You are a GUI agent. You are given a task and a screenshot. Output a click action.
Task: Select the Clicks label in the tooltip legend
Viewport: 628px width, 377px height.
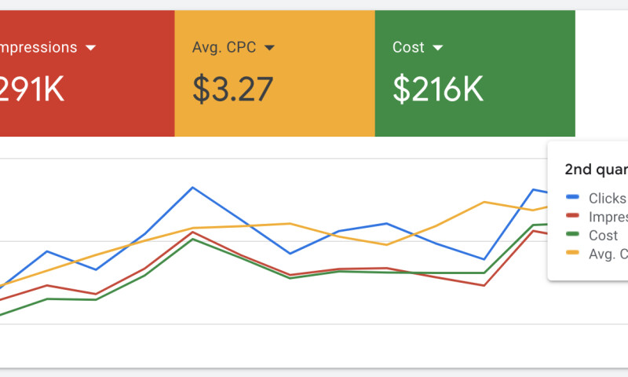(607, 199)
